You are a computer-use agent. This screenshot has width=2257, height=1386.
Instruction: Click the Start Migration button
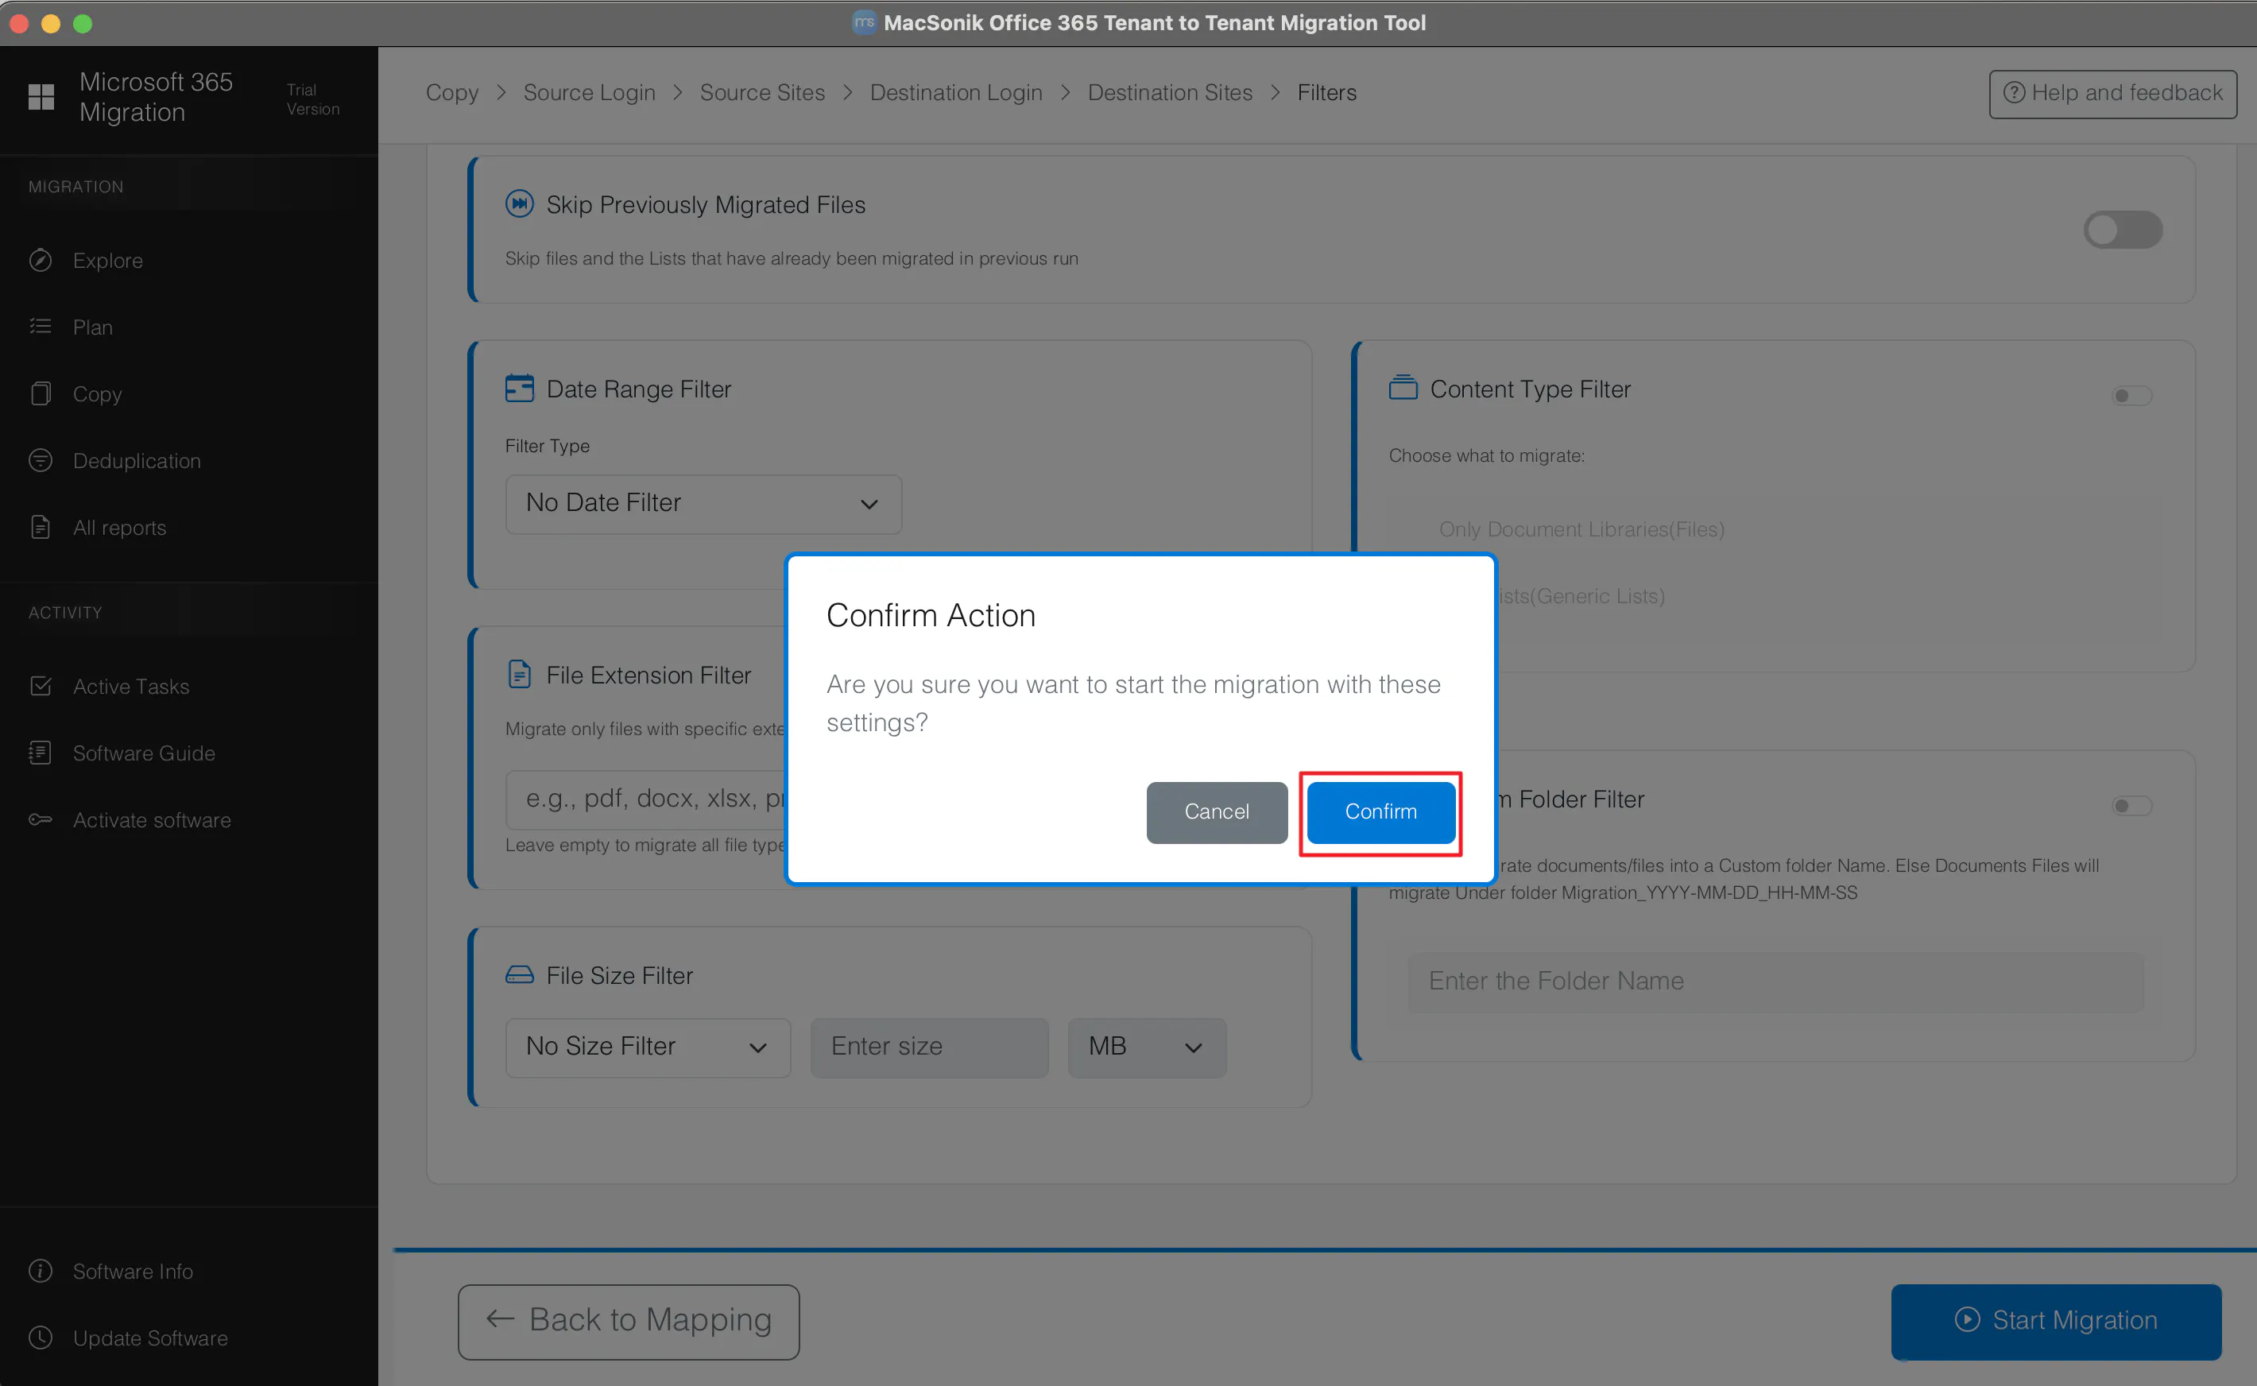click(x=2055, y=1320)
